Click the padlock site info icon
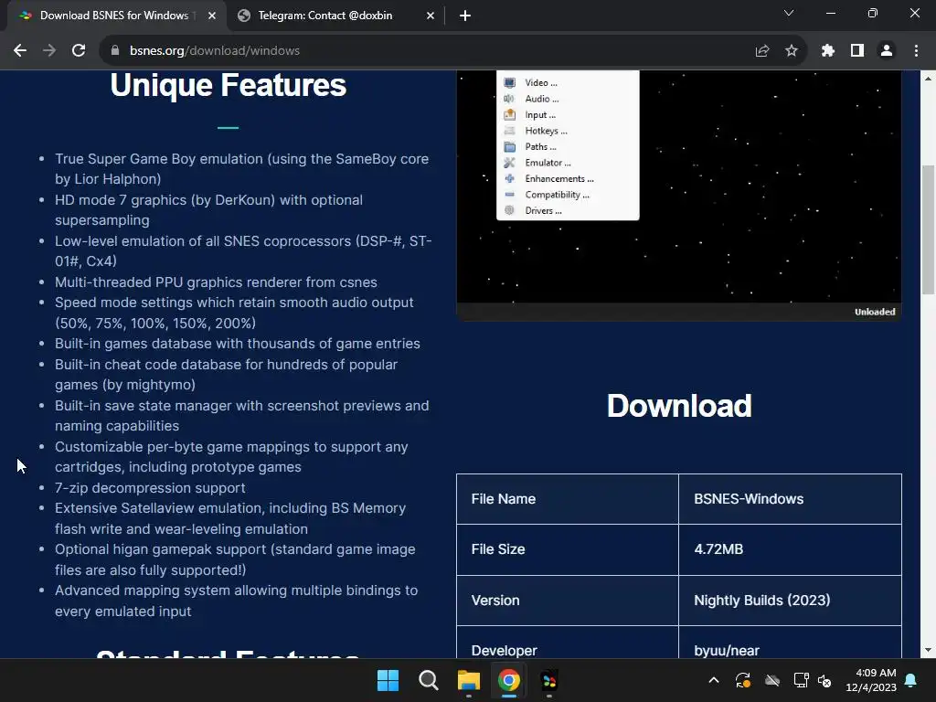This screenshot has height=702, width=936. [115, 51]
